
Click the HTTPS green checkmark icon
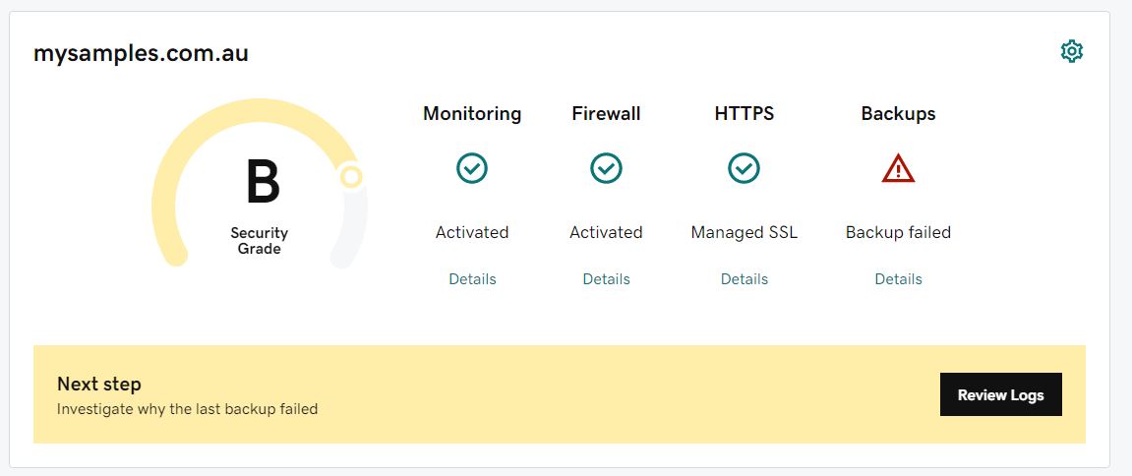click(744, 169)
